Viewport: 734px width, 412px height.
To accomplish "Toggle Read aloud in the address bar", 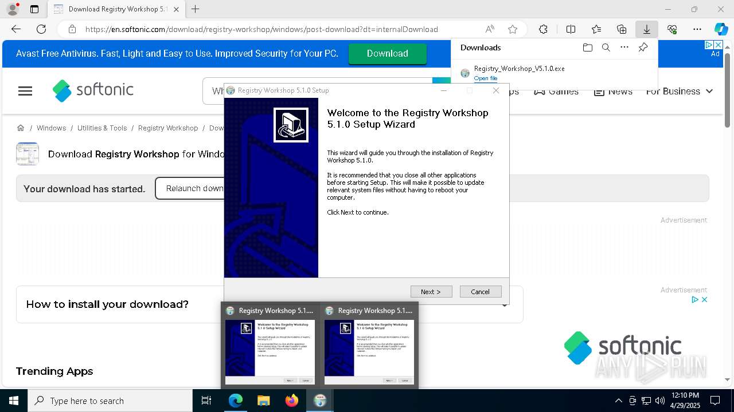I will point(490,29).
